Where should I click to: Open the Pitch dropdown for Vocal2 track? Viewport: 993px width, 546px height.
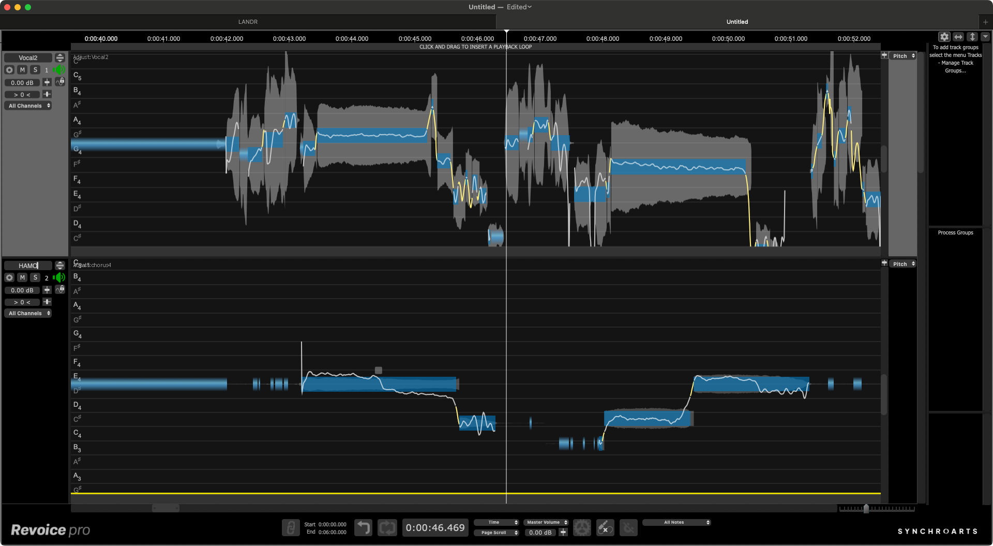[903, 56]
